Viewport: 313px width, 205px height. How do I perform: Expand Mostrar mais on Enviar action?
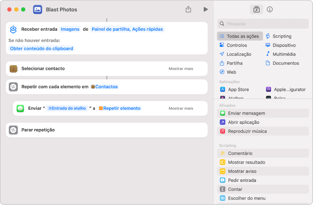(181, 109)
